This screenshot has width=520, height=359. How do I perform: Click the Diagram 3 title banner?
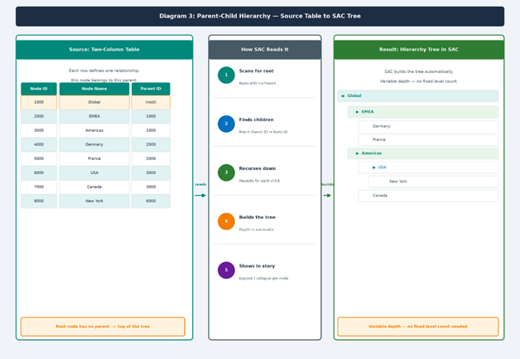260,17
